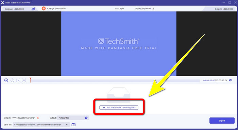Click the timeline progress bar
Image resolution: width=238 pixels, height=130 pixels.
tap(115, 81)
